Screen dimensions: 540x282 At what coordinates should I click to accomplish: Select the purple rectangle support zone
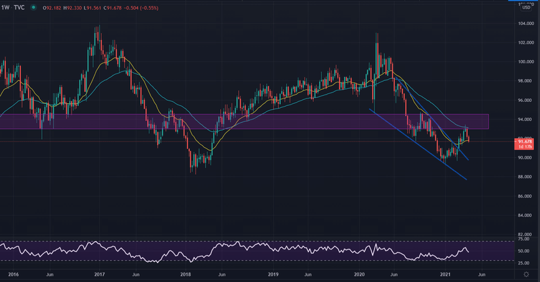pos(244,121)
